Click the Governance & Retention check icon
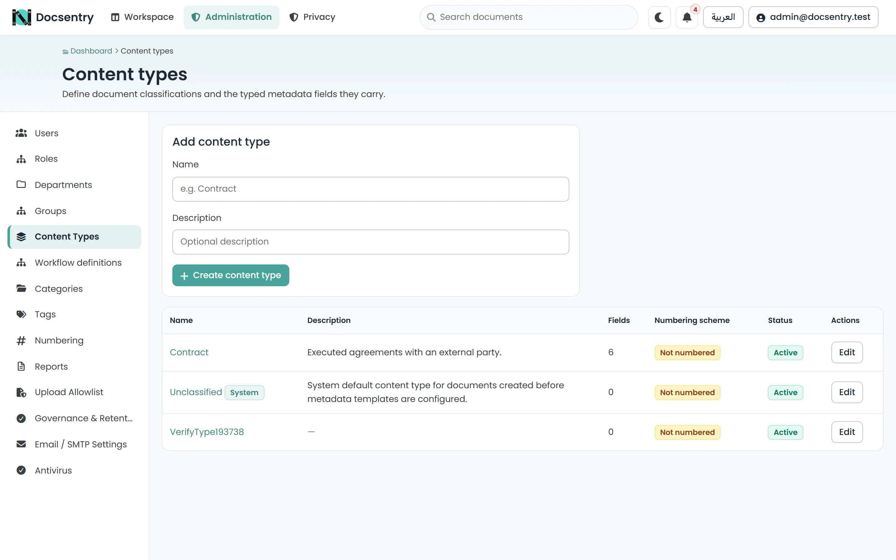Viewport: 896px width, 560px height. [x=21, y=418]
